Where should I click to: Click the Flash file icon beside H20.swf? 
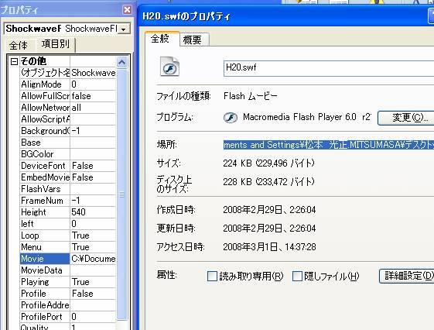tap(169, 66)
